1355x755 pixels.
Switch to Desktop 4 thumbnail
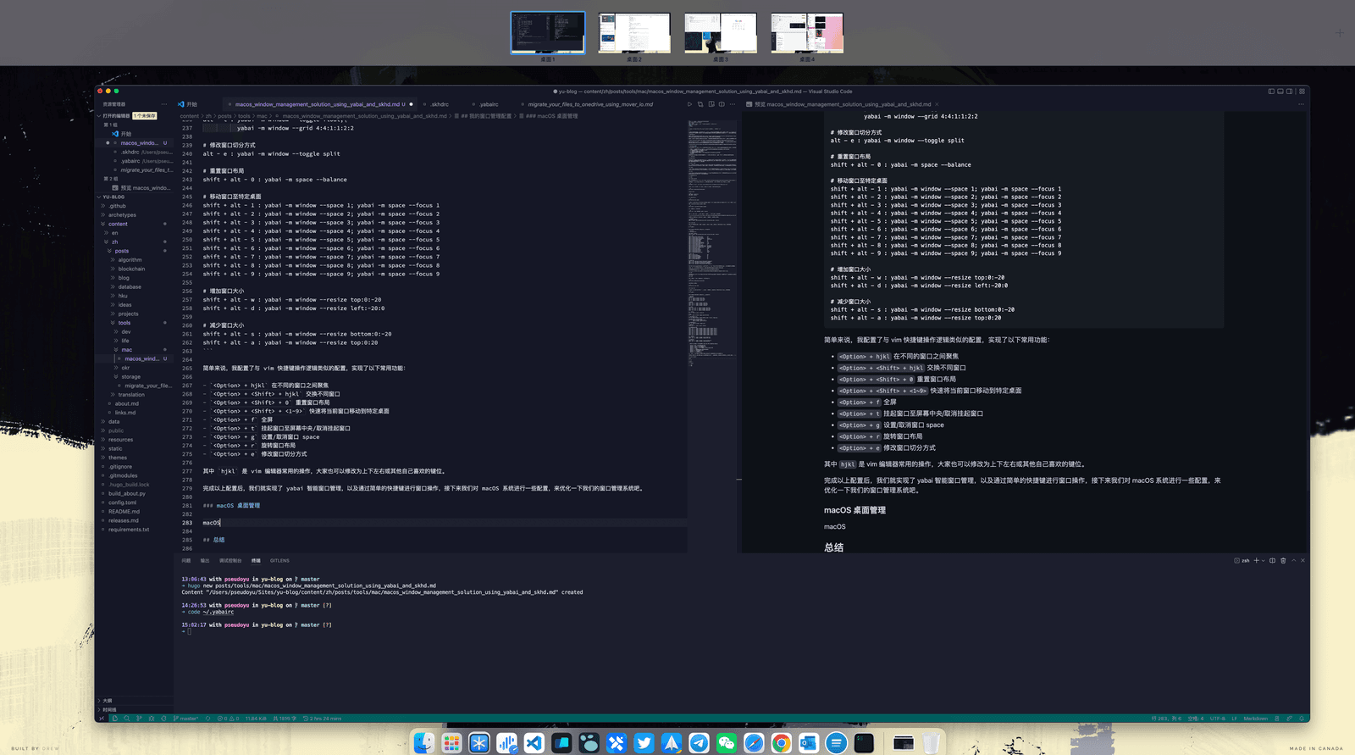[807, 33]
